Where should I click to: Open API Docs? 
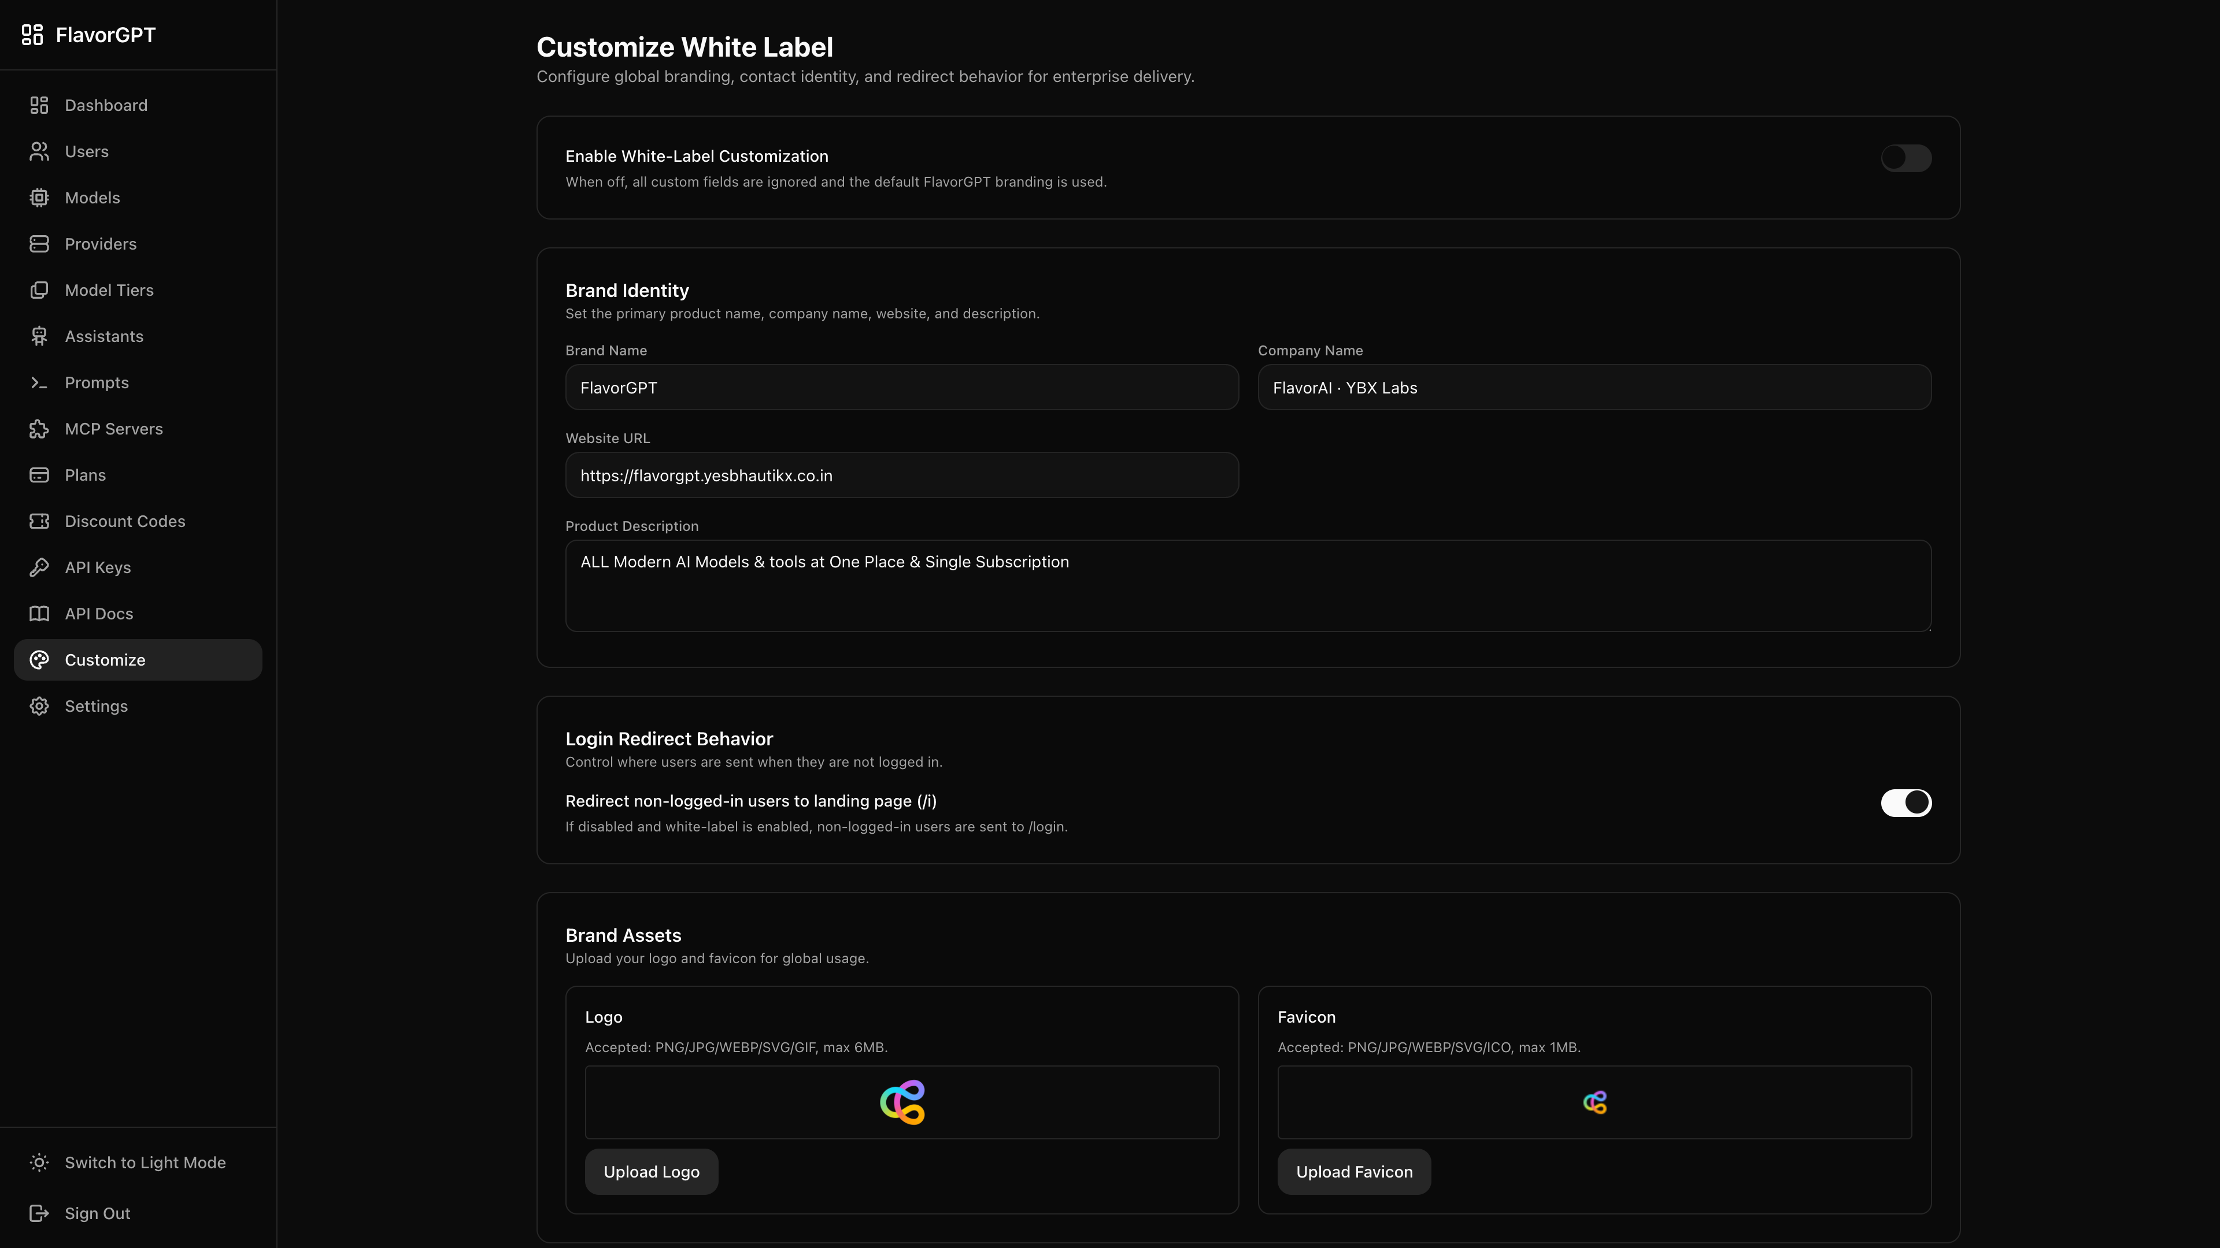138,614
